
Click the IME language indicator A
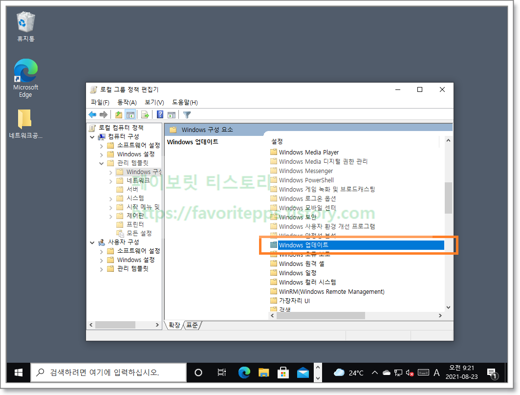point(436,373)
